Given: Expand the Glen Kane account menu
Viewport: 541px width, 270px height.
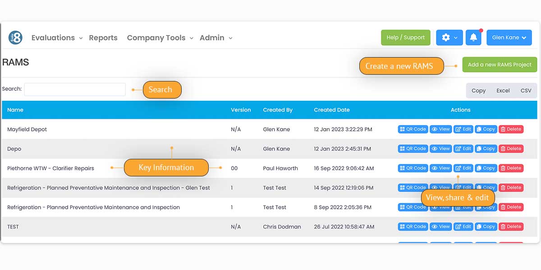Looking at the screenshot, I should tap(509, 37).
